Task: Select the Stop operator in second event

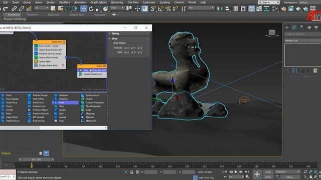Action: pyautogui.click(x=92, y=70)
